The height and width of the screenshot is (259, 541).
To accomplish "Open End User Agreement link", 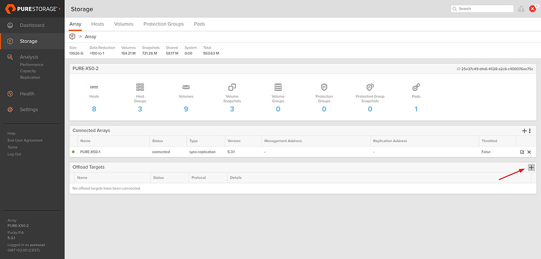I will (25, 141).
